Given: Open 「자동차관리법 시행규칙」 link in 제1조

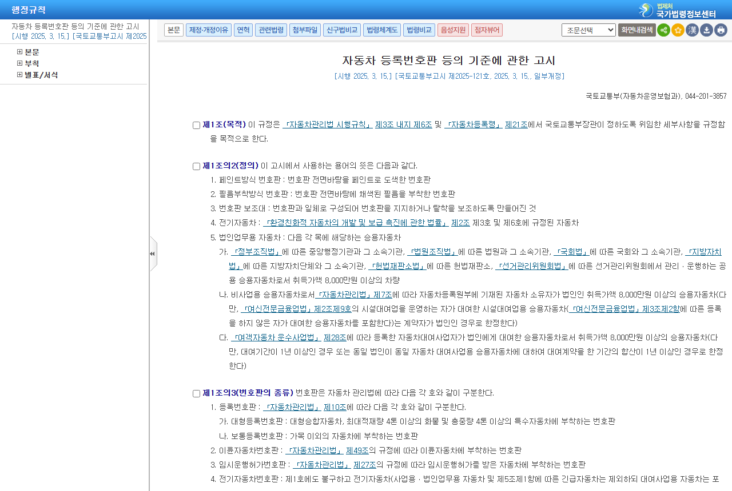Looking at the screenshot, I should 328,124.
